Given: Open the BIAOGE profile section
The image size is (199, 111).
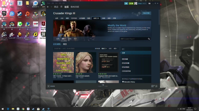Looking at the screenshot, I should pos(75,7).
